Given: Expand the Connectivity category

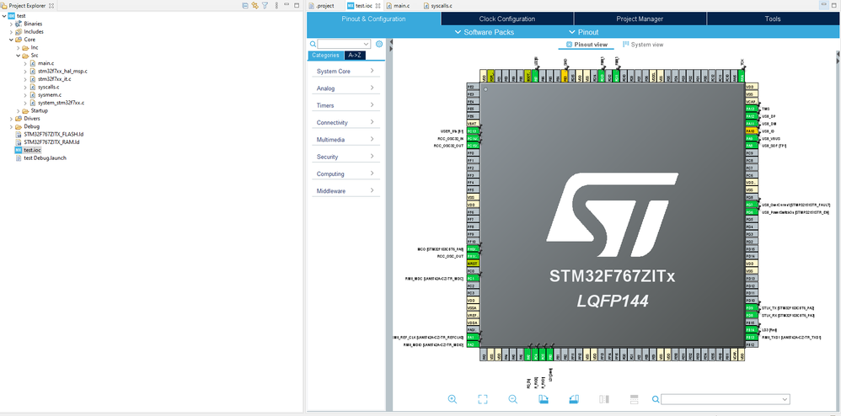Looking at the screenshot, I should 345,122.
